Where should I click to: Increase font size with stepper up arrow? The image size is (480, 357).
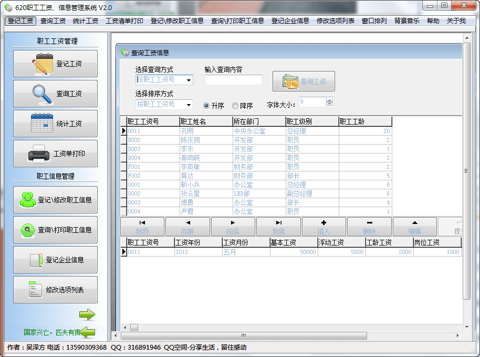click(x=329, y=100)
